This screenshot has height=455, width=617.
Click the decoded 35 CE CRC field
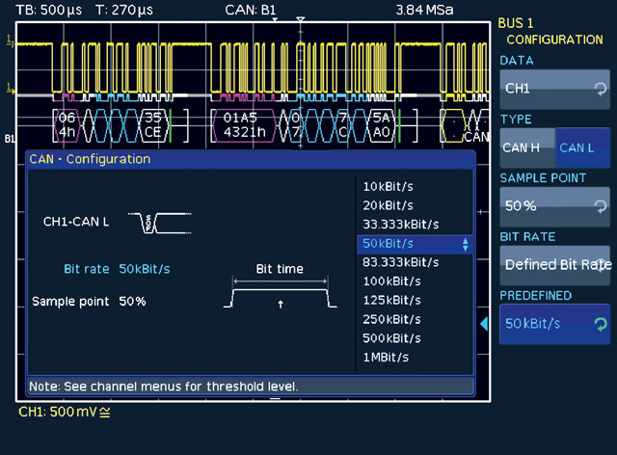153,124
